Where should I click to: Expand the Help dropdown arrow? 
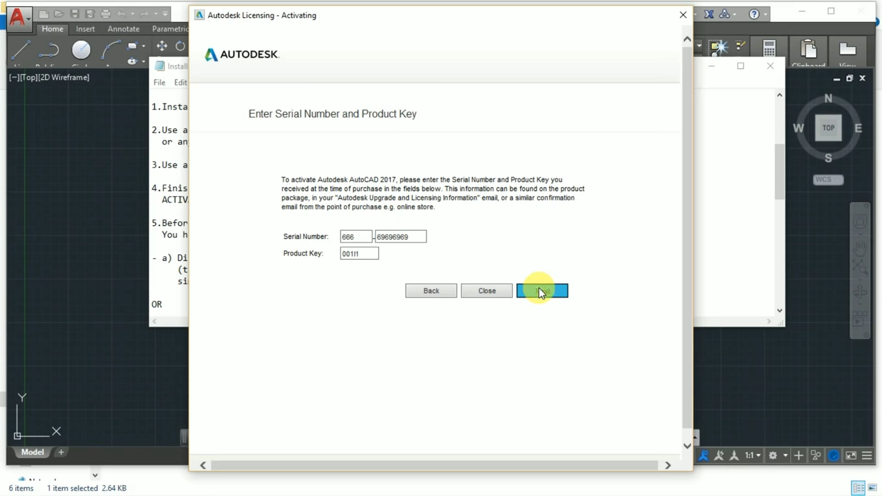tap(765, 14)
